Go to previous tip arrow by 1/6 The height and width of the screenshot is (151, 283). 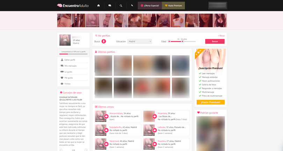pyautogui.click(x=61, y=150)
